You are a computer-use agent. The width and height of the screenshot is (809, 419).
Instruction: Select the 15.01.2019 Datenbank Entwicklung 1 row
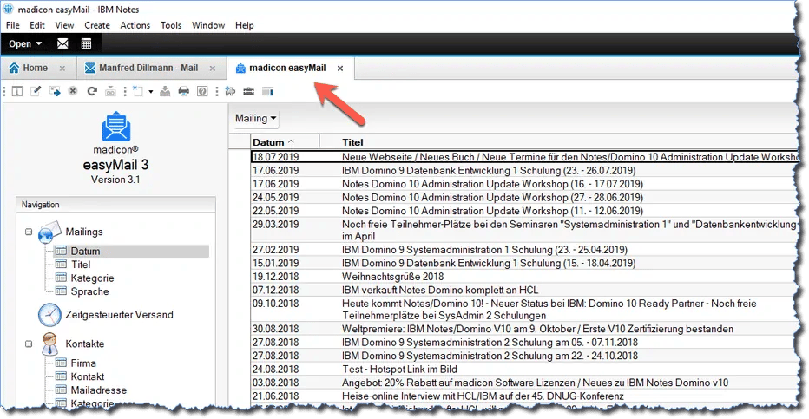pos(524,263)
